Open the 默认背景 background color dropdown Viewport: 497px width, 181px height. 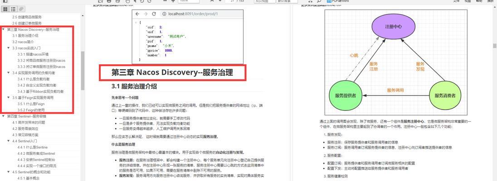[x=287, y=1]
